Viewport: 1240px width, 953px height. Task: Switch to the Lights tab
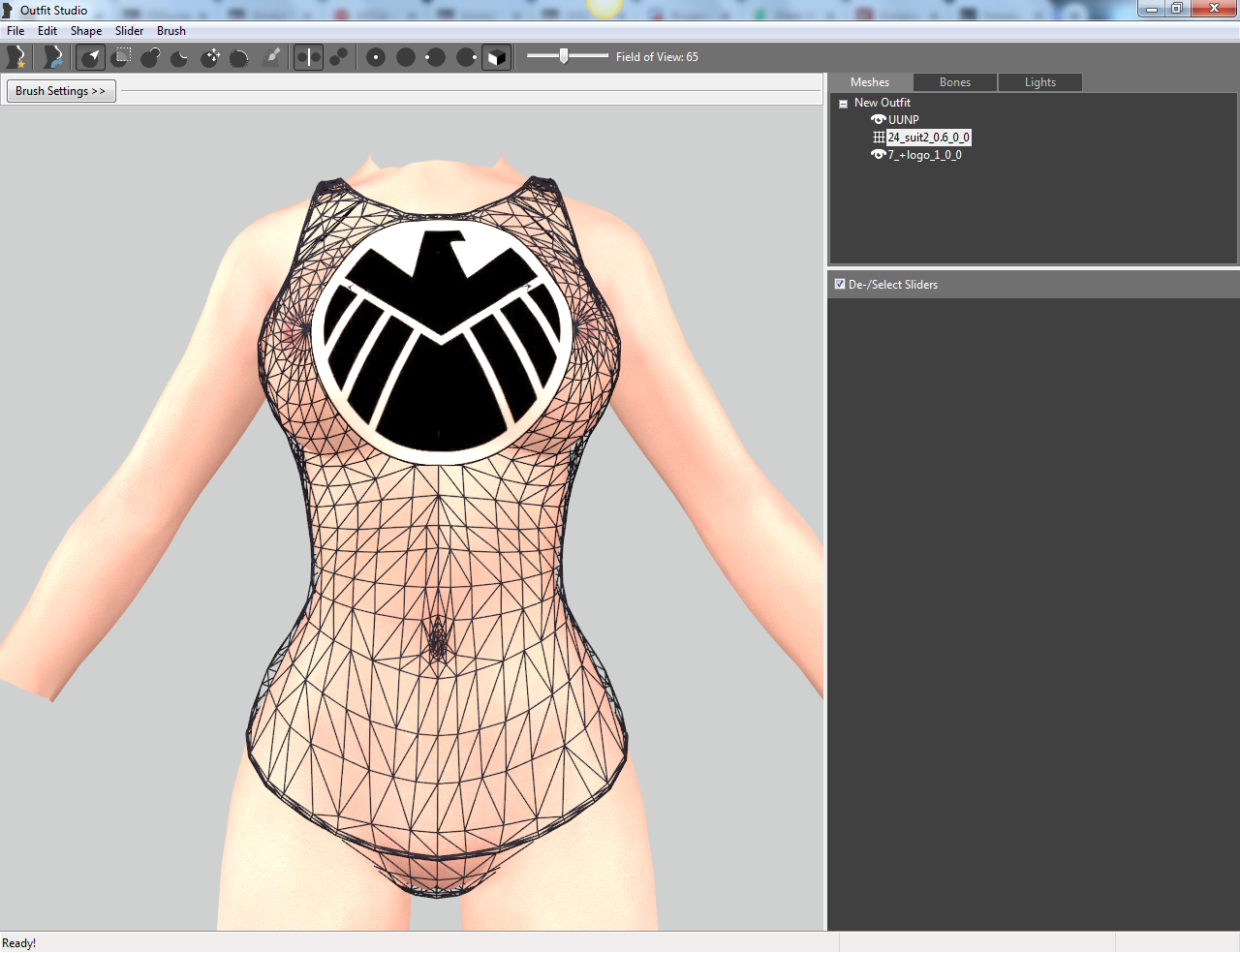click(x=1040, y=82)
